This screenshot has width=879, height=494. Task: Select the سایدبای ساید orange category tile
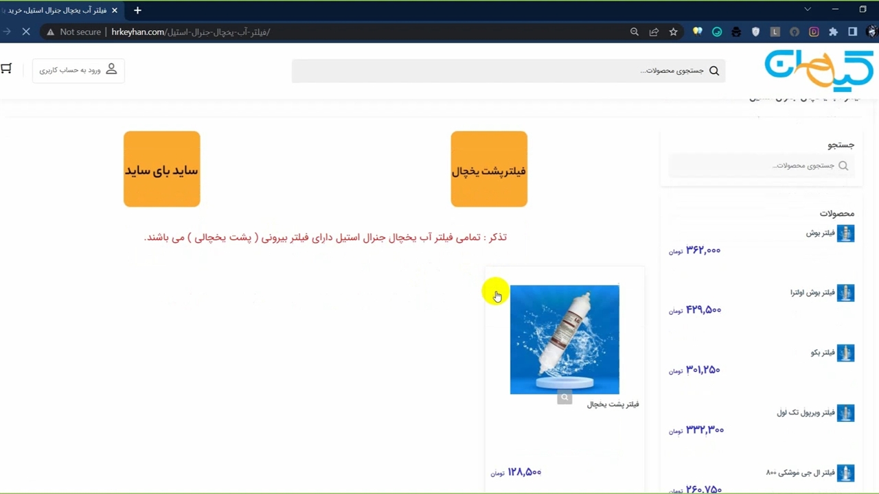[161, 169]
